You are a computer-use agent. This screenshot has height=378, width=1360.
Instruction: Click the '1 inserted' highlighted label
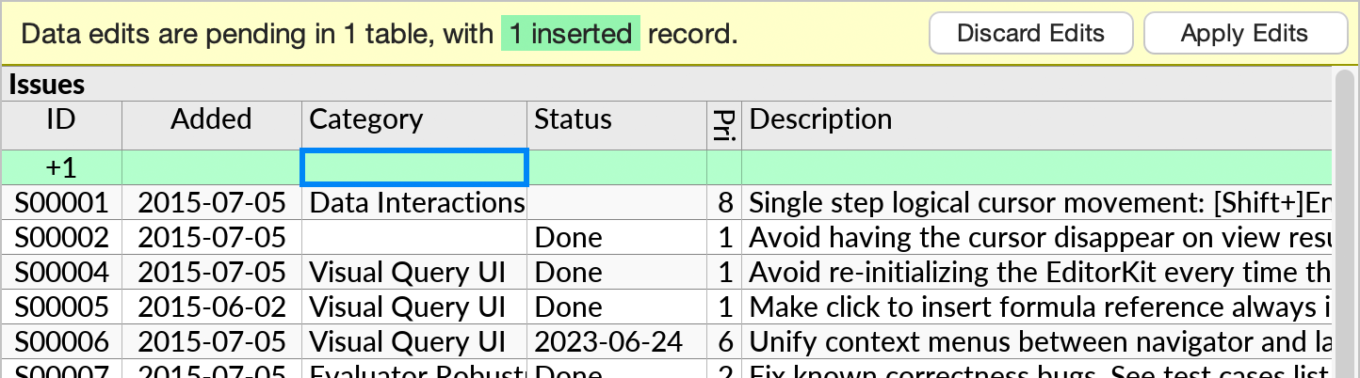pyautogui.click(x=570, y=35)
